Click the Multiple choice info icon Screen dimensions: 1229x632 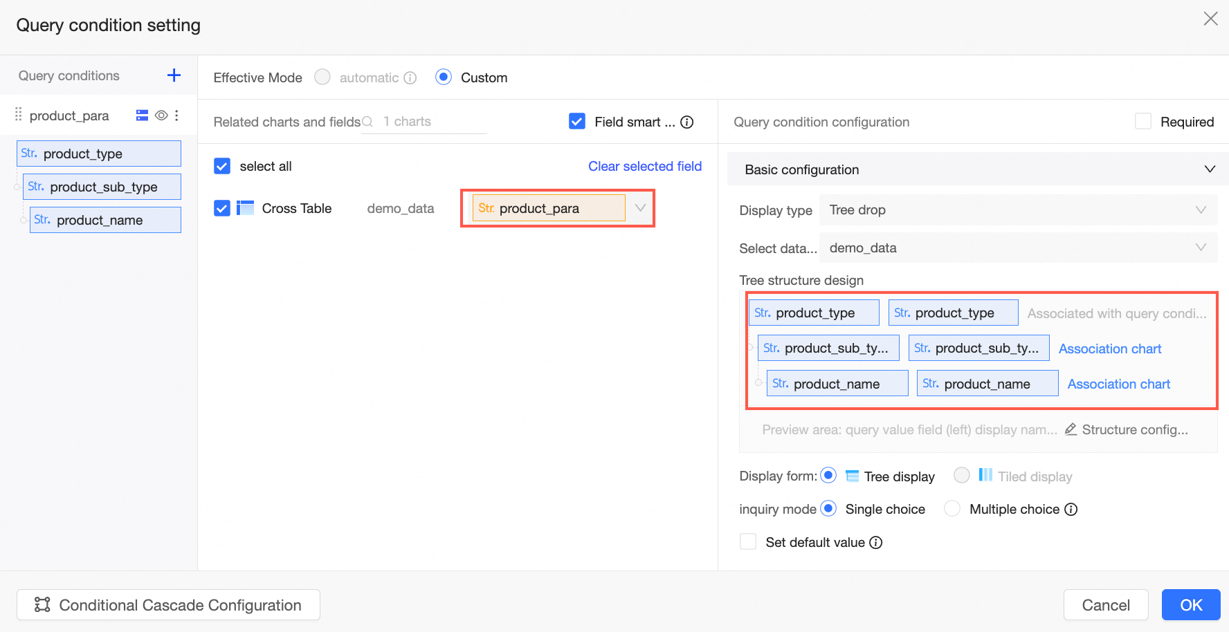click(x=1071, y=510)
